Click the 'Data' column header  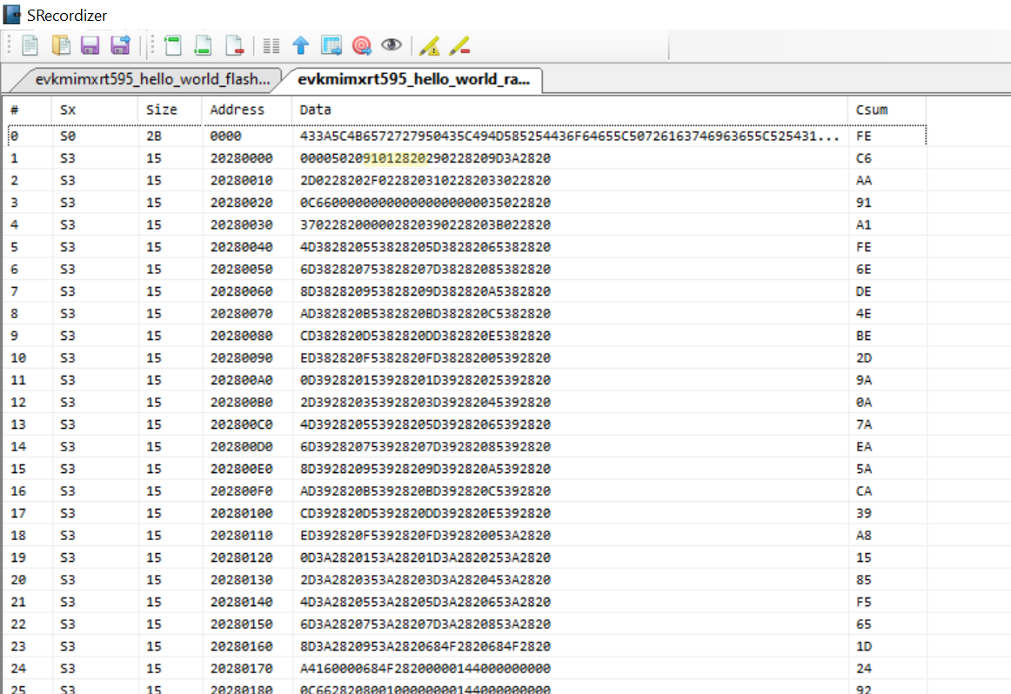click(570, 110)
